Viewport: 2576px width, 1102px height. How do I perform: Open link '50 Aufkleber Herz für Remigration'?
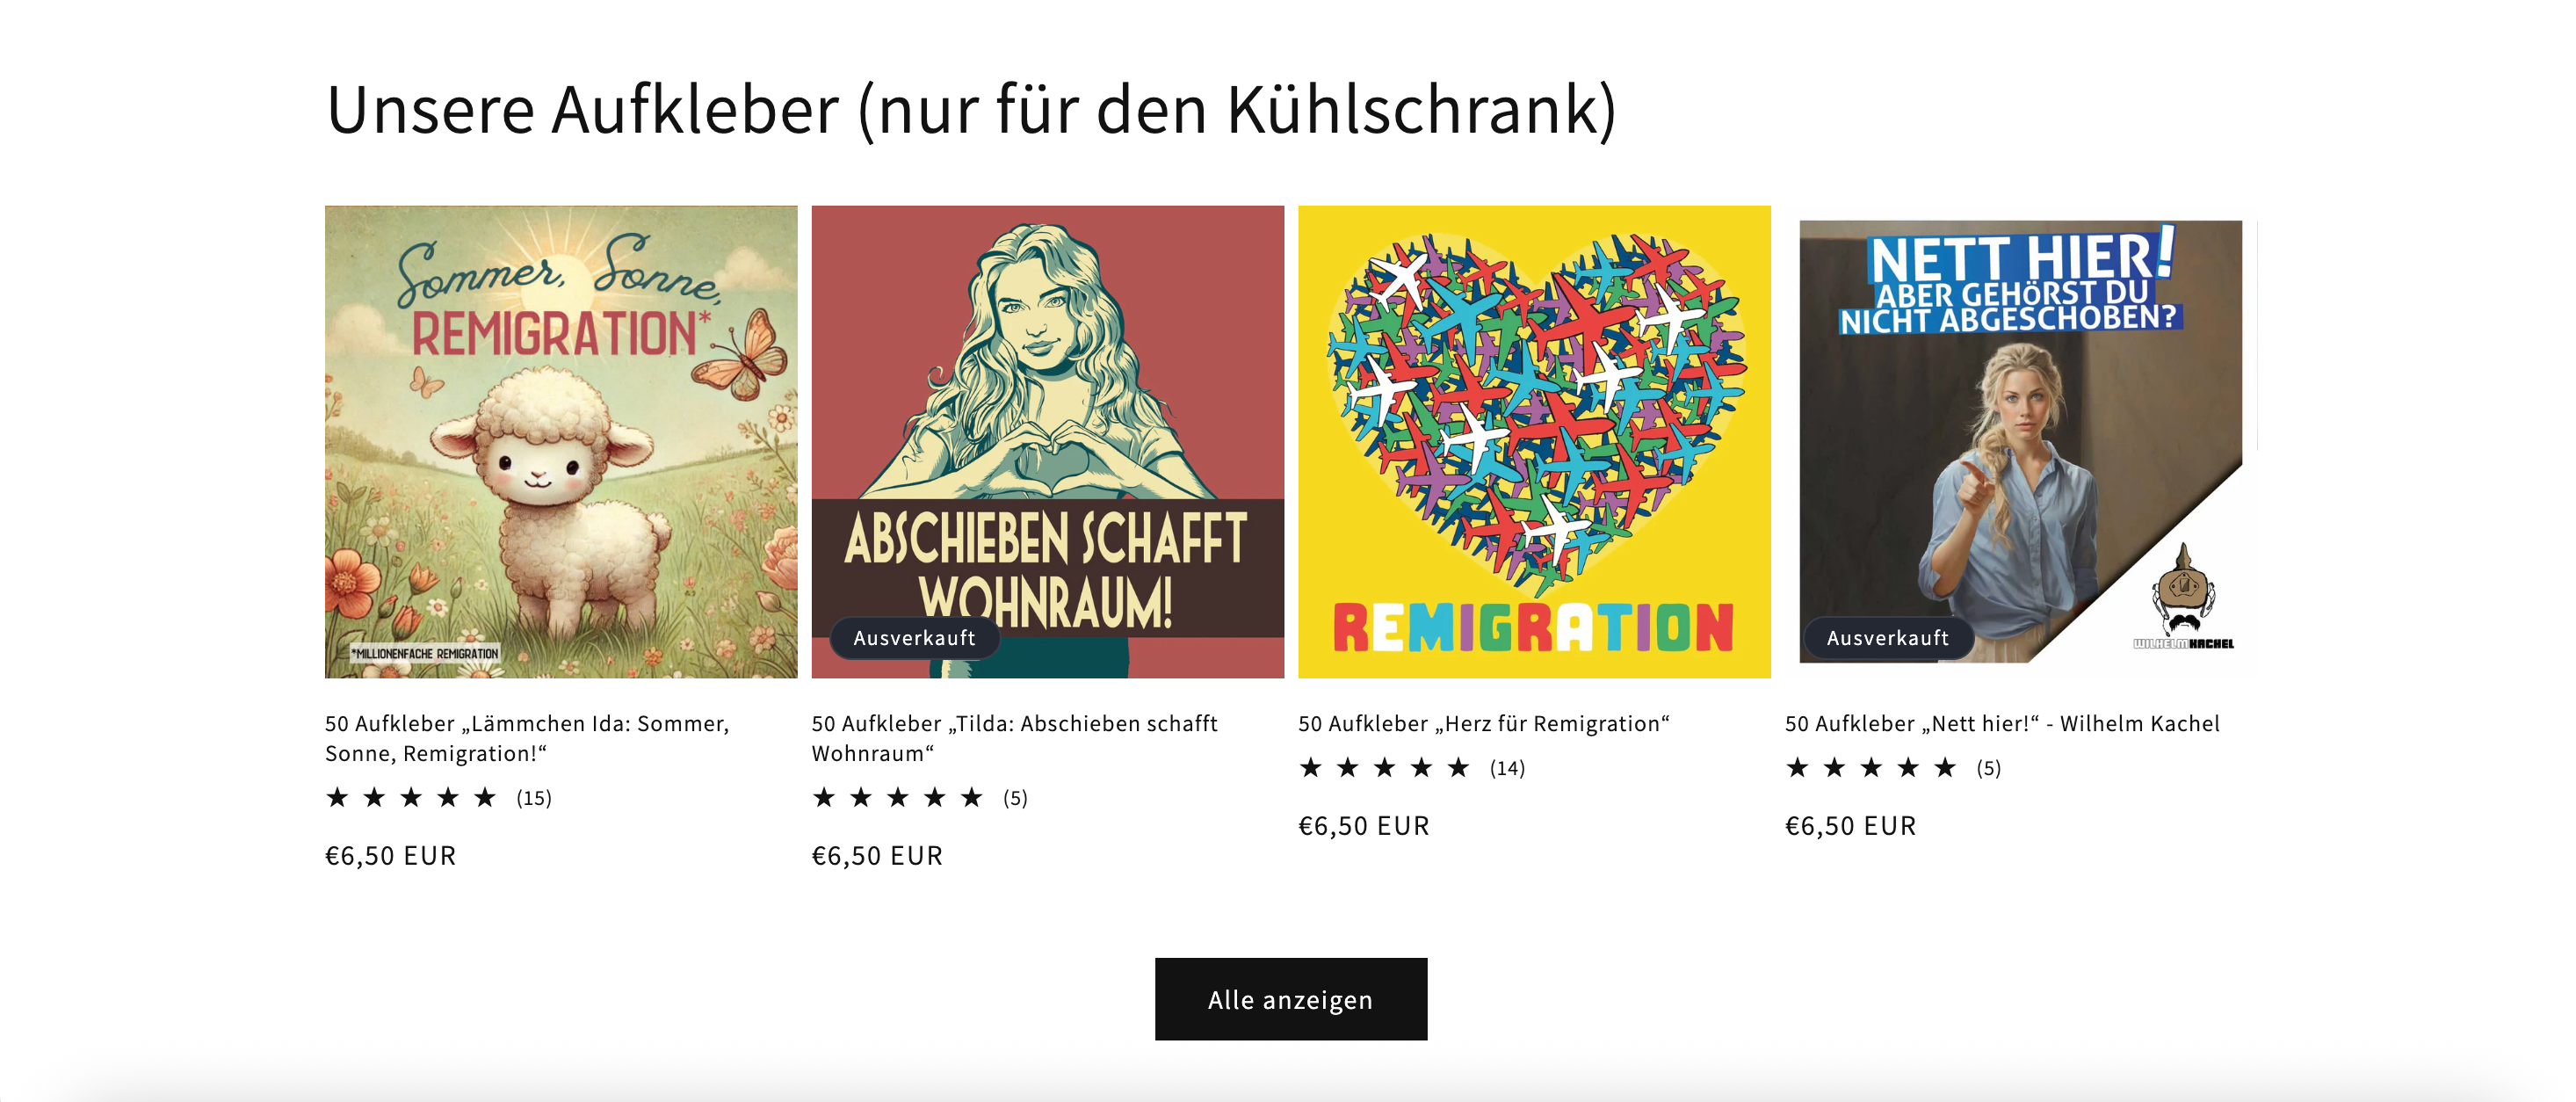point(1484,724)
